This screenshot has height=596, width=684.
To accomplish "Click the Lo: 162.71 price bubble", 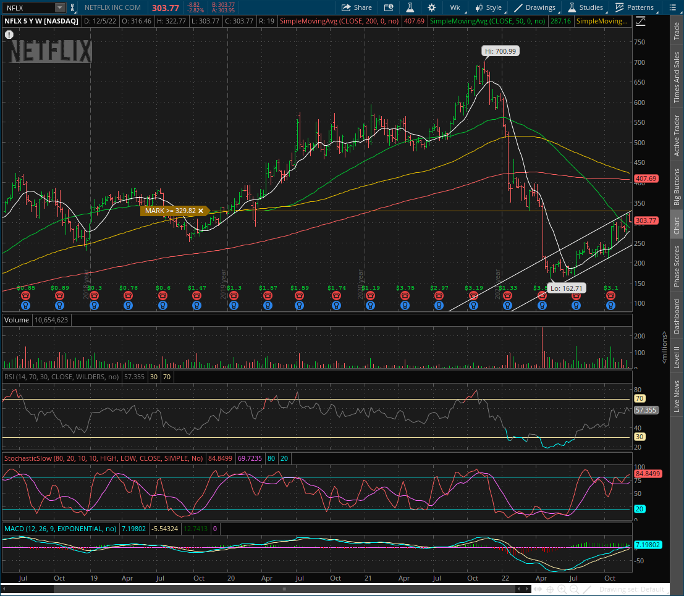I will (566, 288).
